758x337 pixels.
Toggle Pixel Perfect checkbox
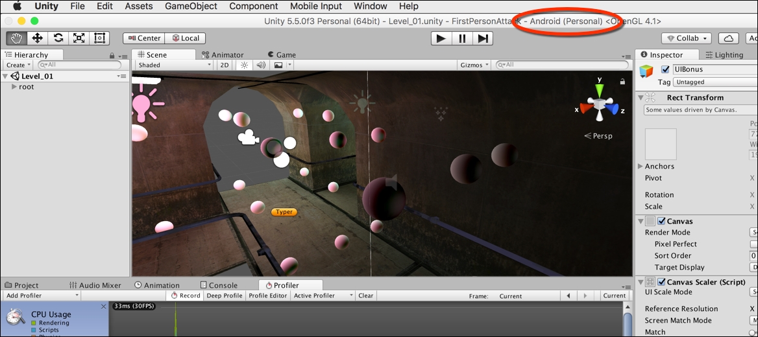pyautogui.click(x=753, y=244)
